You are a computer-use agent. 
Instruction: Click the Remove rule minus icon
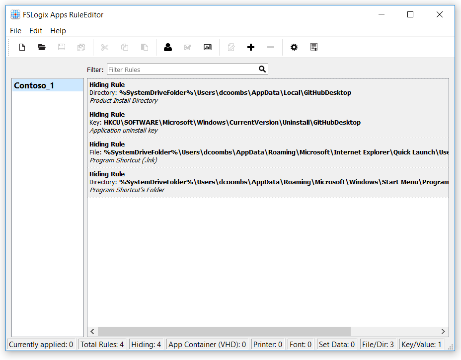270,47
